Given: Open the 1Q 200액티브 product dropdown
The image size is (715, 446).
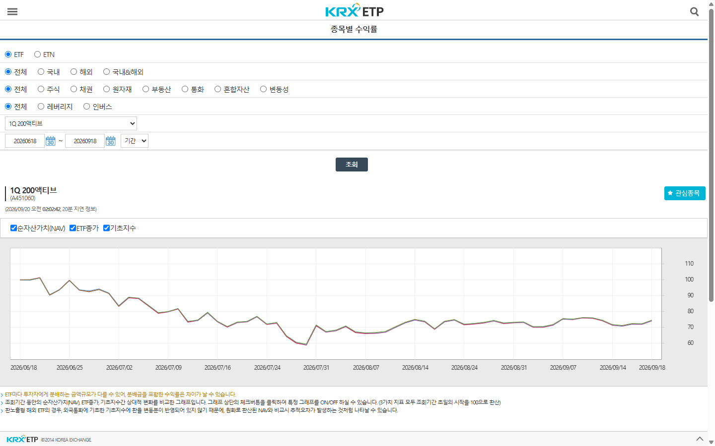Looking at the screenshot, I should point(71,123).
